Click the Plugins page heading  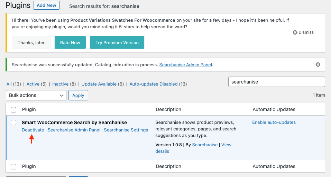pyautogui.click(x=18, y=5)
